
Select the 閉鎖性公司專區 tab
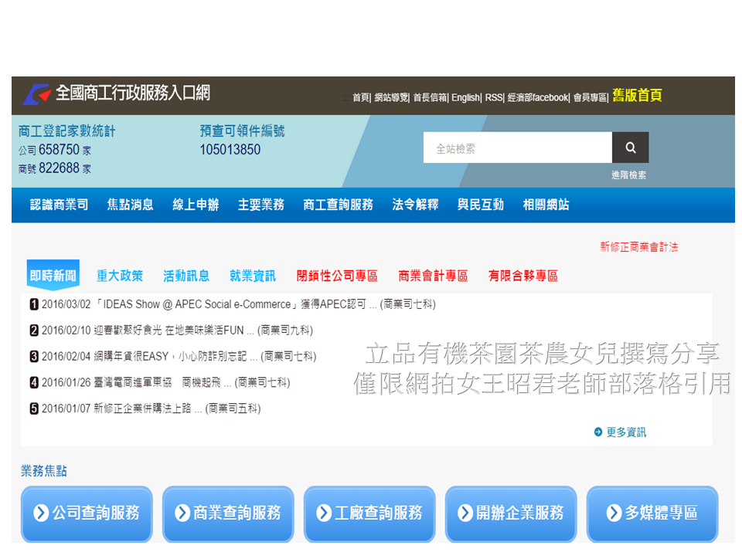point(337,276)
